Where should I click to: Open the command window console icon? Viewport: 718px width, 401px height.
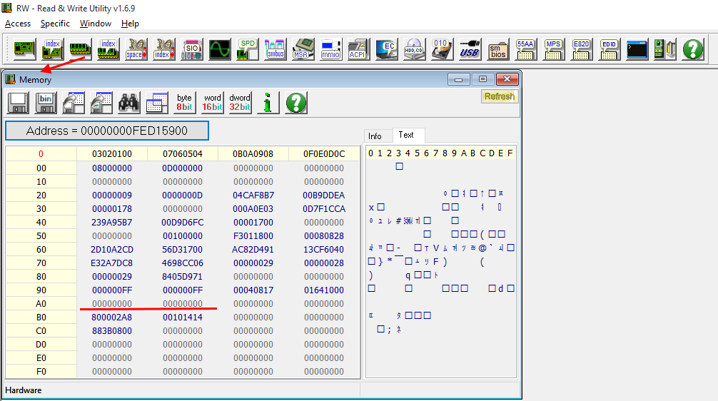tap(637, 49)
